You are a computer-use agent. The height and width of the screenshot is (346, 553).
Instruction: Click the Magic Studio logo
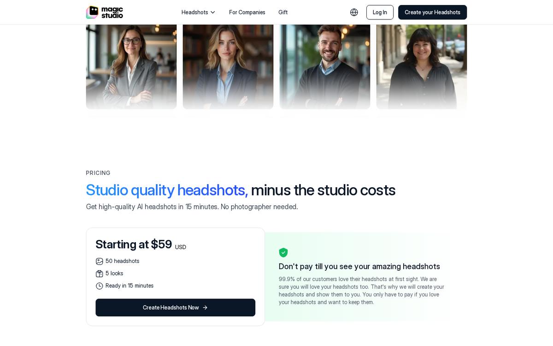pos(105,12)
